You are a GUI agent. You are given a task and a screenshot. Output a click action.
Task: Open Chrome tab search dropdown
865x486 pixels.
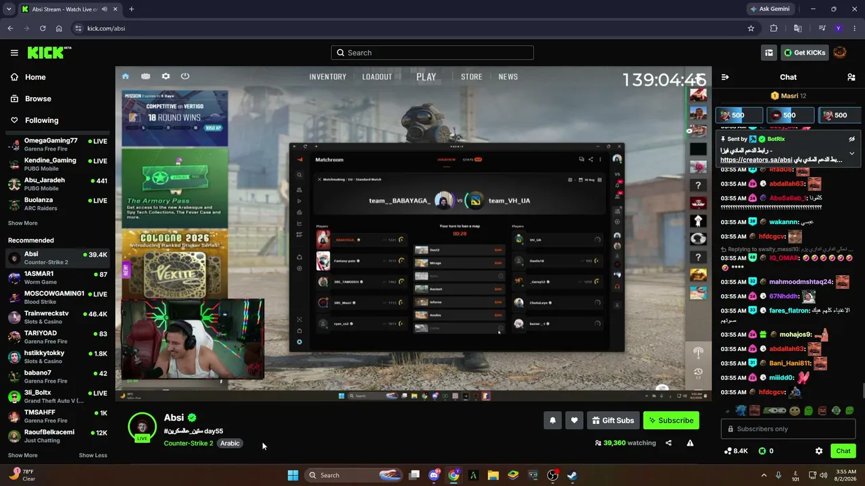[9, 9]
